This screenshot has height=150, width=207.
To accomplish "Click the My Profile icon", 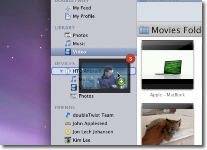I will click(x=68, y=16).
